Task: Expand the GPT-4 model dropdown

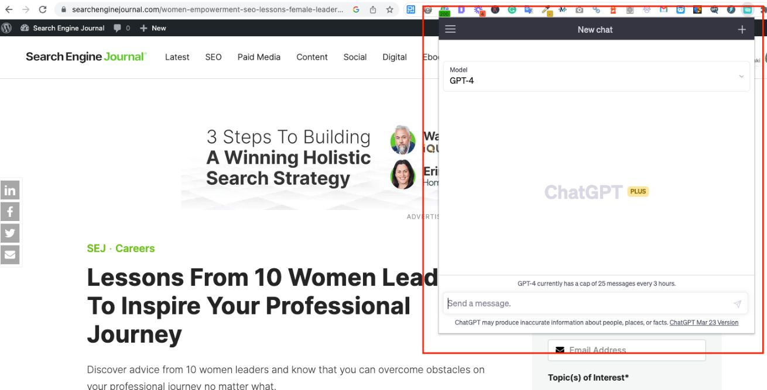Action: point(596,76)
